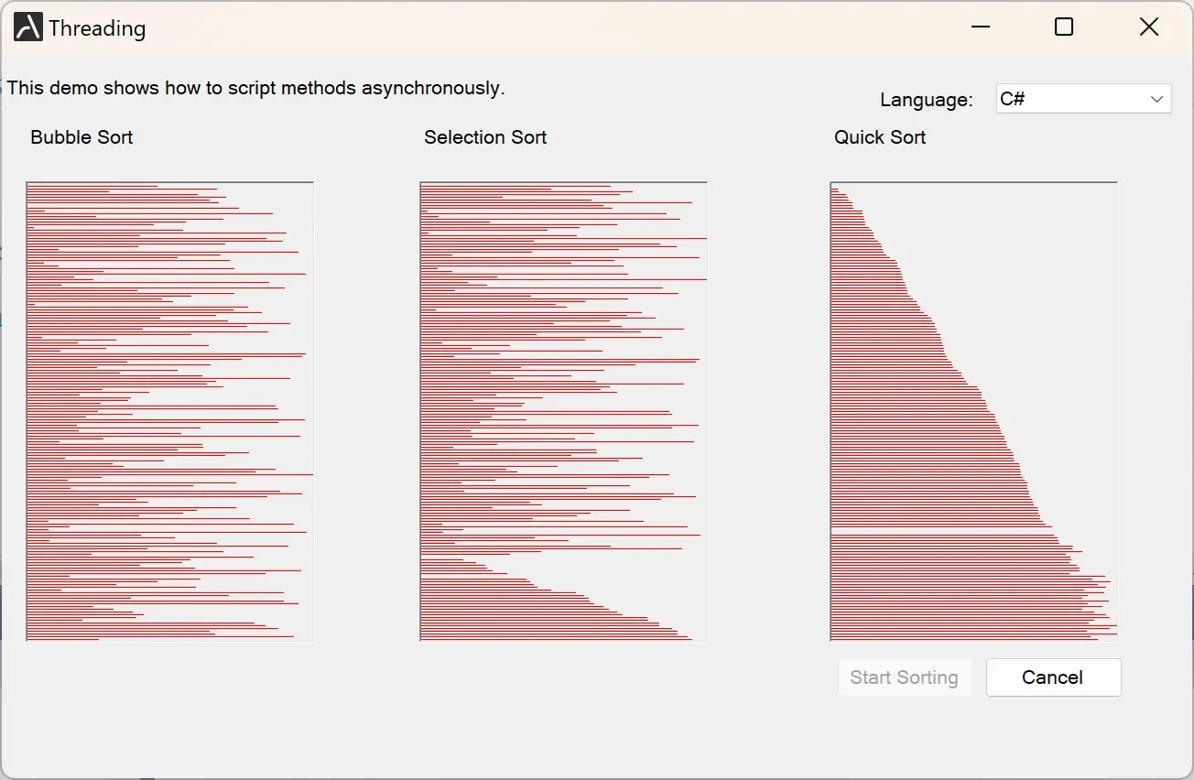The height and width of the screenshot is (780, 1194).
Task: Click the chevron arrow on the language combo box
Action: 1157,98
